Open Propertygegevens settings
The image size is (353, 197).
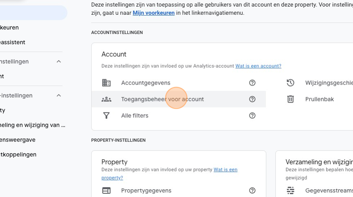click(146, 190)
